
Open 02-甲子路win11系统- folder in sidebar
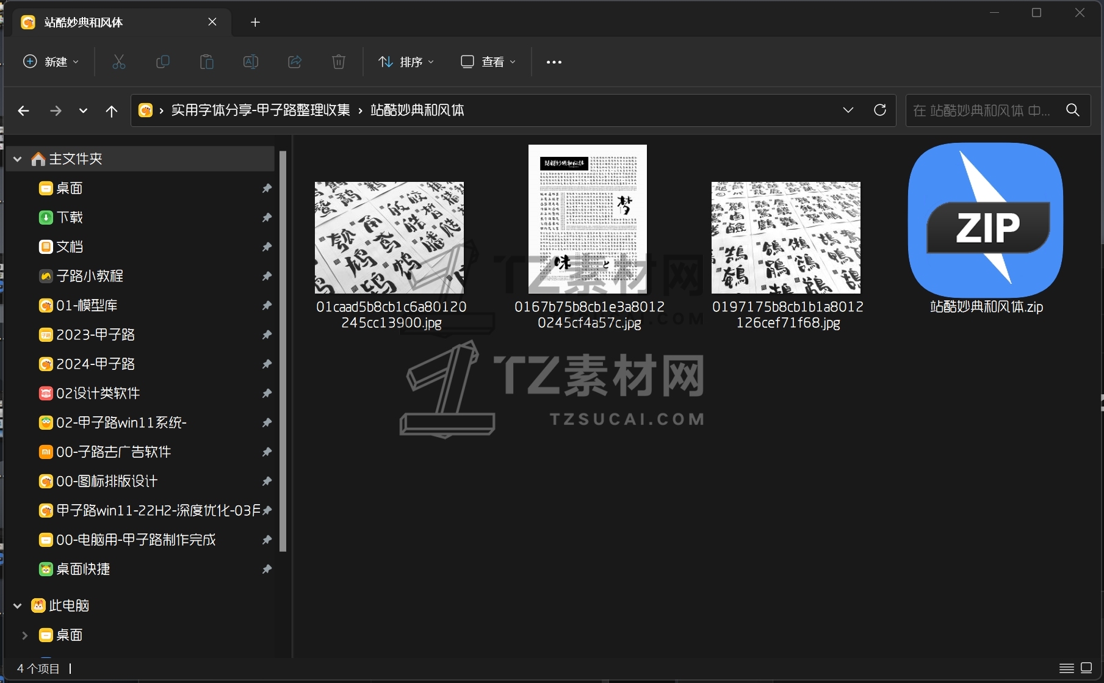(x=121, y=422)
